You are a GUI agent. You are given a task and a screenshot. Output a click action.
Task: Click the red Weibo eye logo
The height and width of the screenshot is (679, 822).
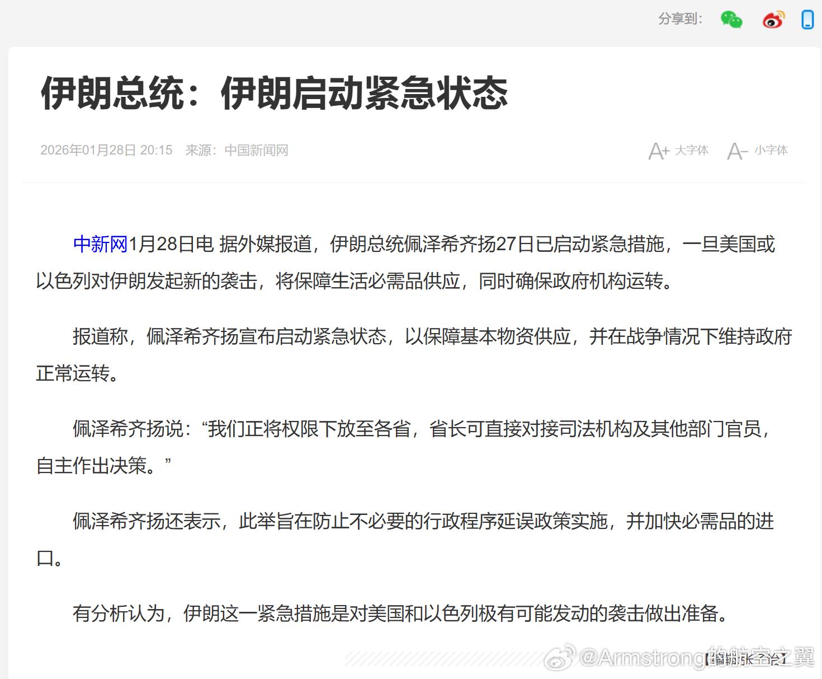pos(773,19)
